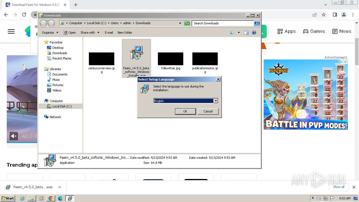The height and width of the screenshot is (202, 359).
Task: Click the Windows Start button
Action: click(8, 198)
